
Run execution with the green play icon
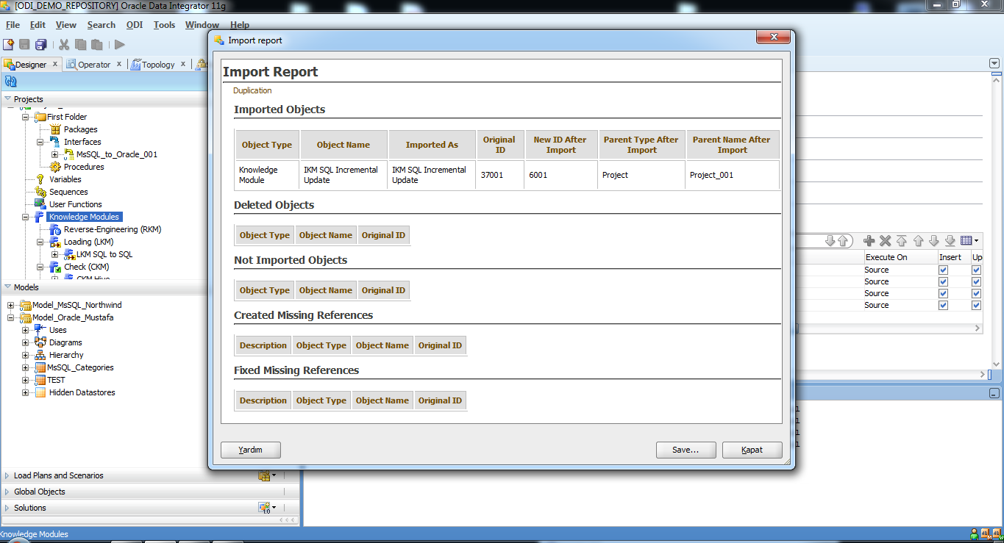coord(118,45)
